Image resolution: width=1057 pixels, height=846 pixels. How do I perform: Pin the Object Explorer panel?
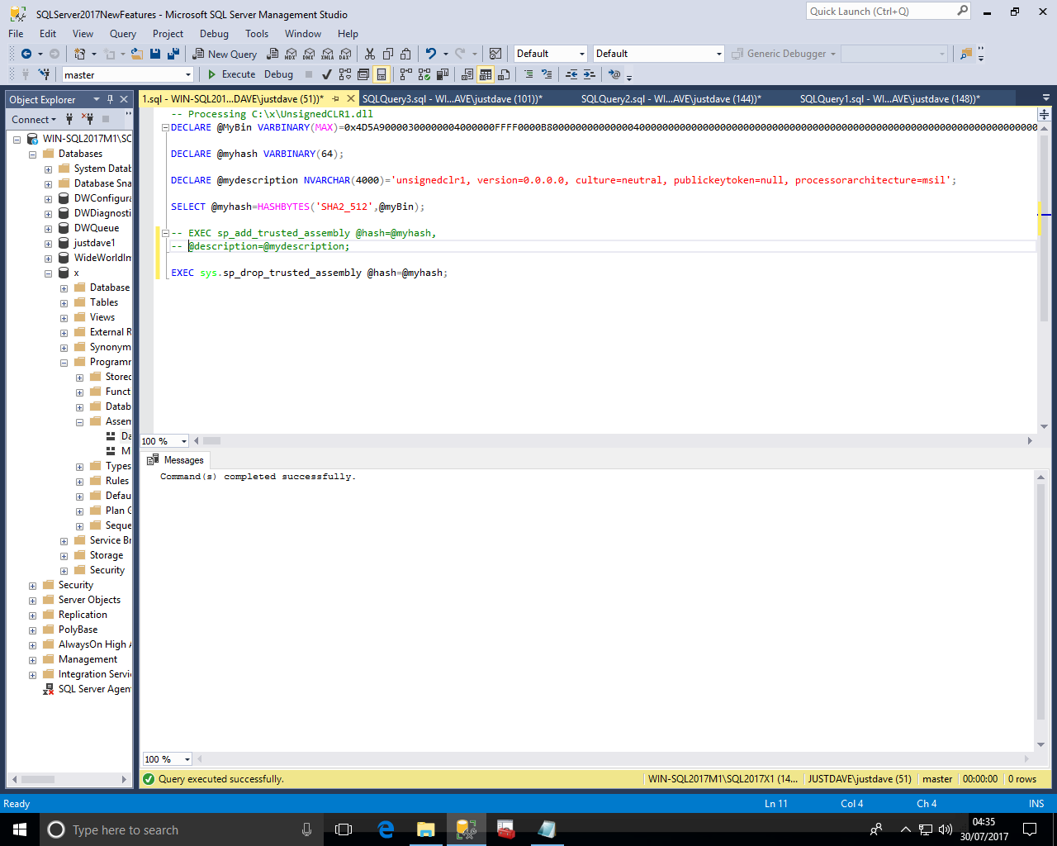110,99
